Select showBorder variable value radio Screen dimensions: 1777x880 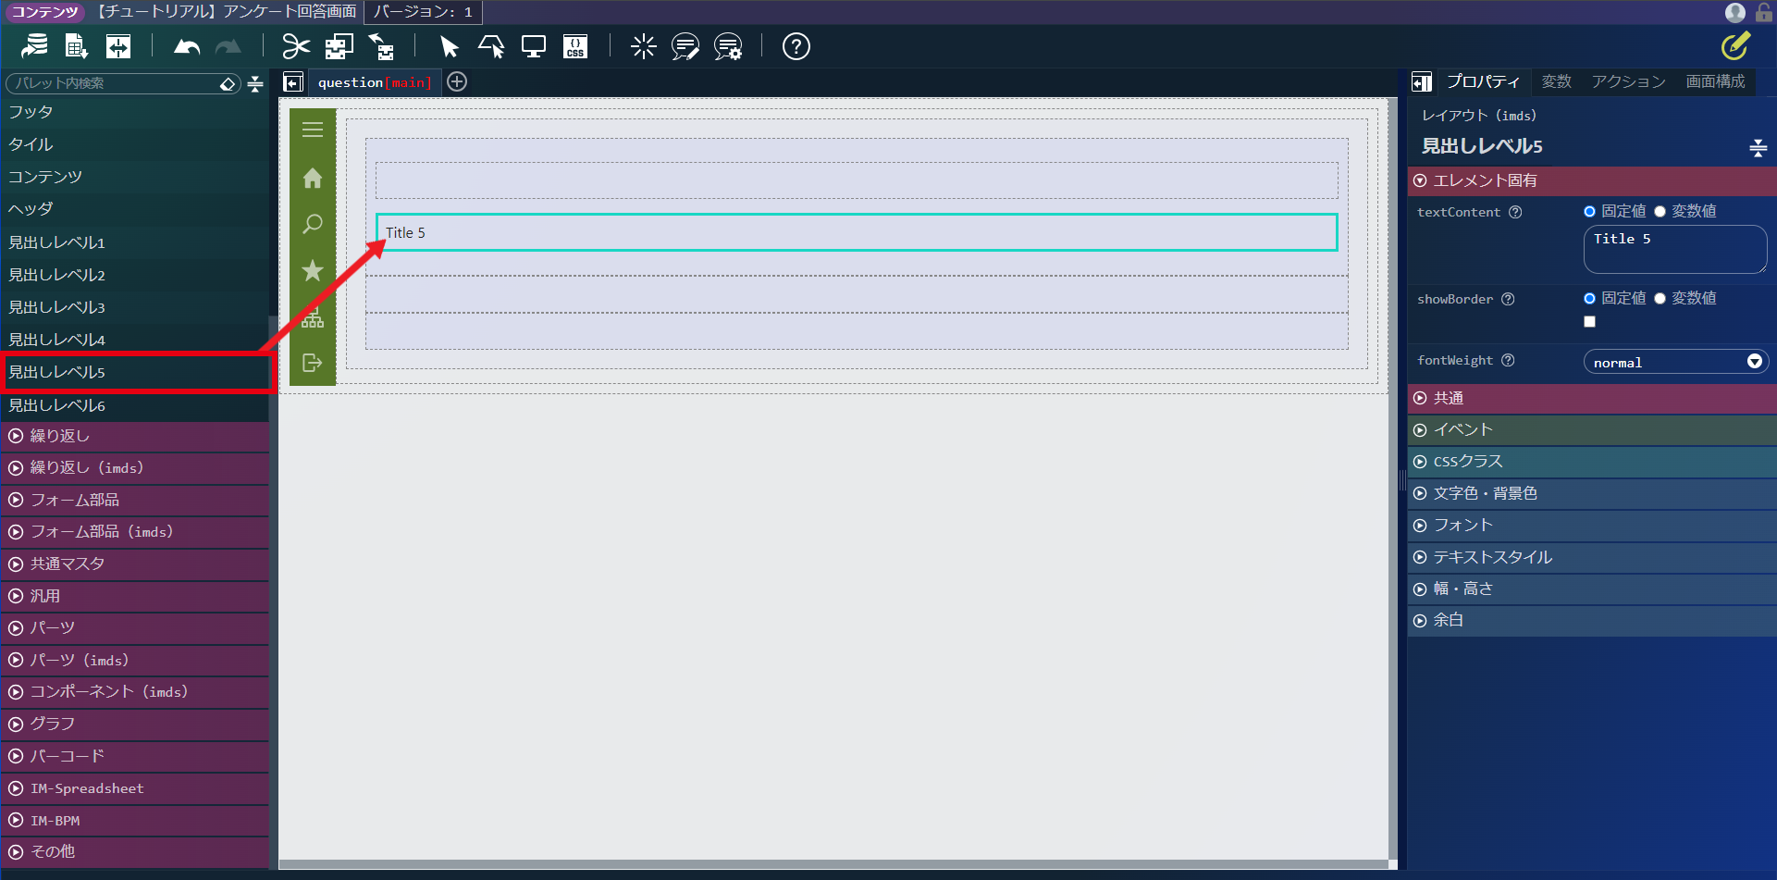1660,299
